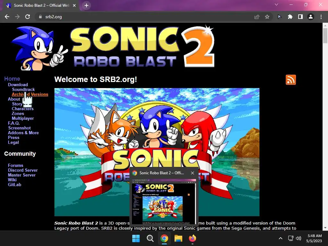
Task: Show hidden system tray icons chevron
Action: point(281,238)
